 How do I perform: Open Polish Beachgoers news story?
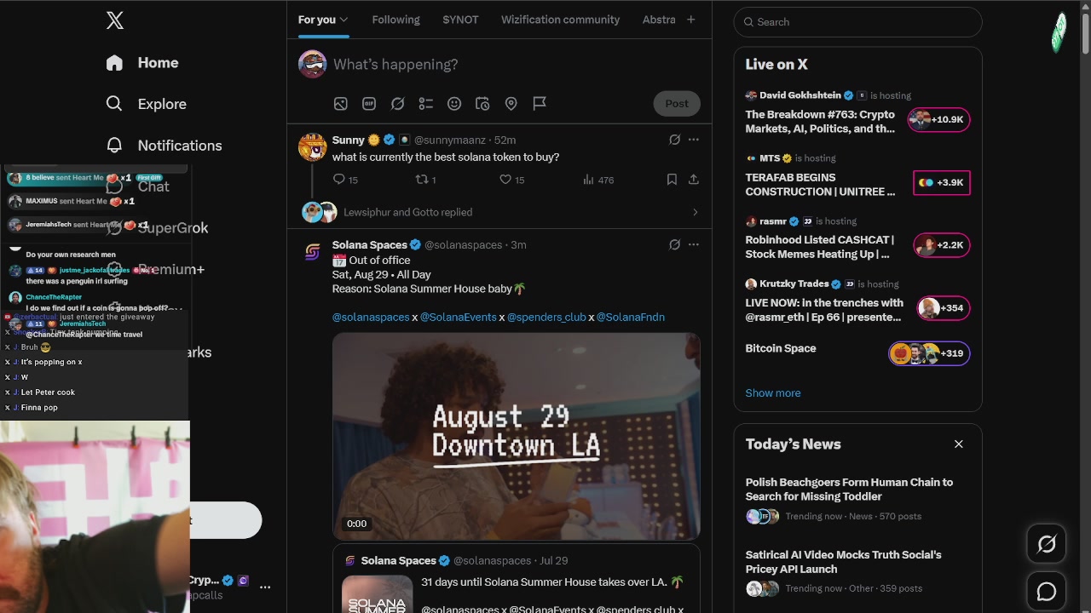point(857,499)
